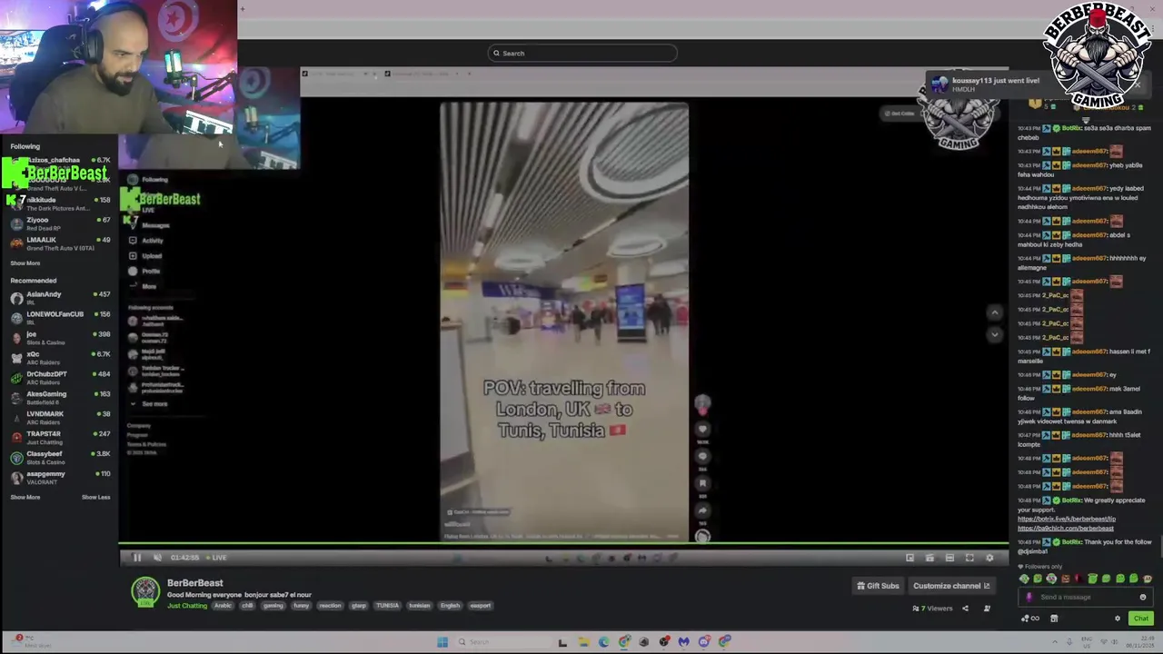Viewport: 1163px width, 654px height.
Task: Open More in TikTok sidebar
Action: (x=143, y=286)
